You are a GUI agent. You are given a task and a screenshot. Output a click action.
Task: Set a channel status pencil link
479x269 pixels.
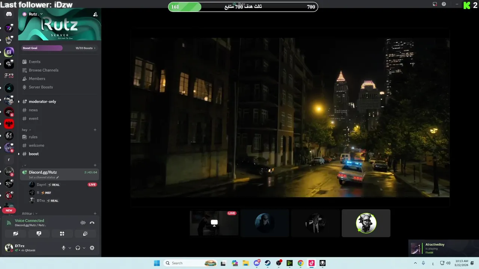click(44, 177)
